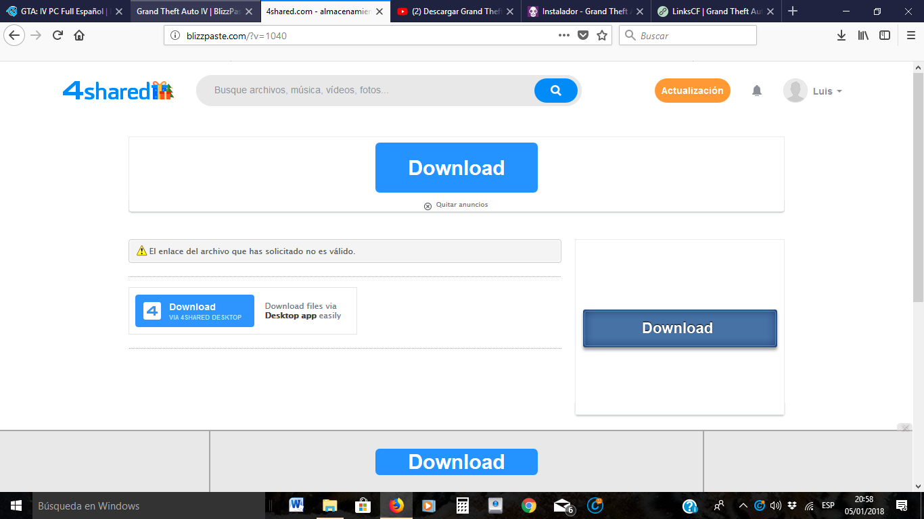The height and width of the screenshot is (519, 924).
Task: Click the Wi-Fi network tray icon
Action: click(809, 505)
